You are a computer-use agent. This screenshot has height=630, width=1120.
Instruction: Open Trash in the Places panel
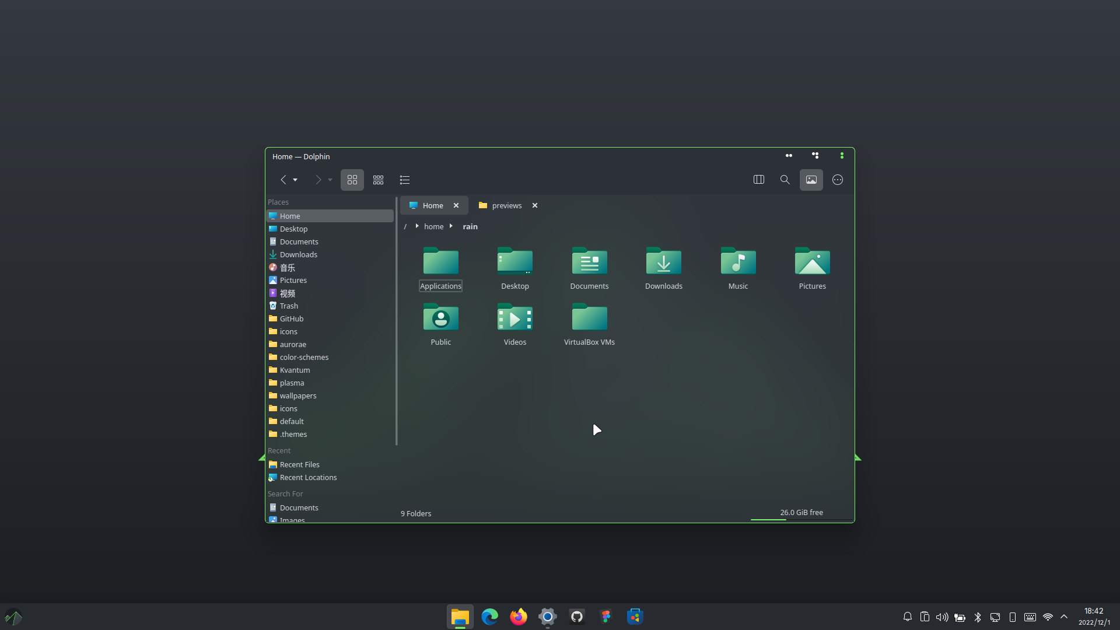330,306
